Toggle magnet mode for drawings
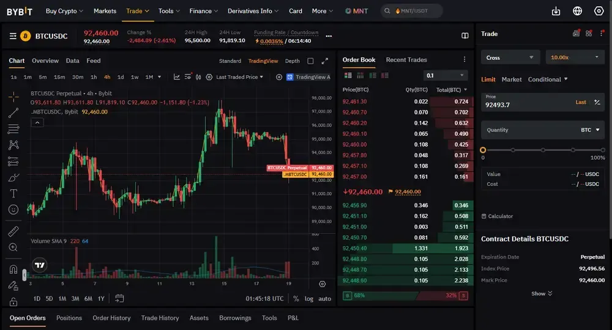 13,269
